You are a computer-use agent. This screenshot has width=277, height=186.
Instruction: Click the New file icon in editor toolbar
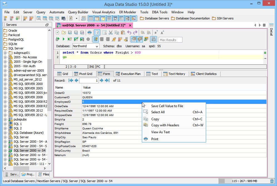click(x=58, y=32)
